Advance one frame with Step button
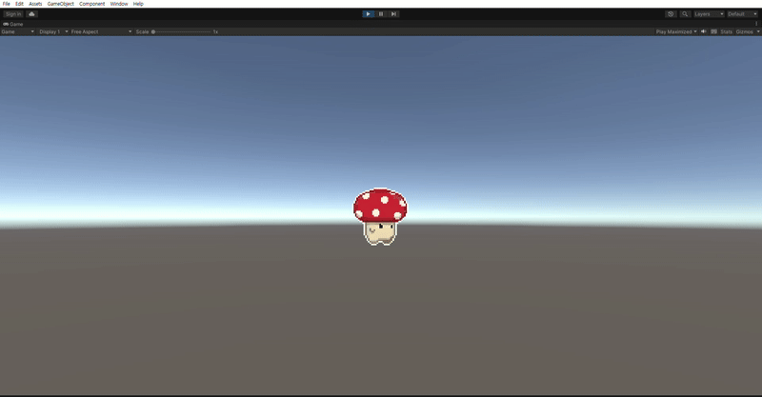Image resolution: width=762 pixels, height=397 pixels. point(393,14)
